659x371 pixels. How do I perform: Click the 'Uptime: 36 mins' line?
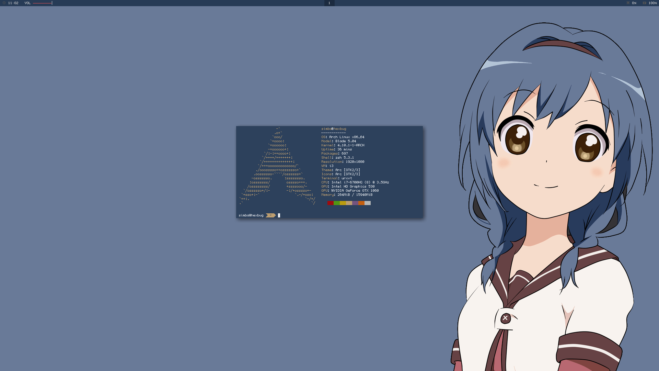[x=337, y=149]
